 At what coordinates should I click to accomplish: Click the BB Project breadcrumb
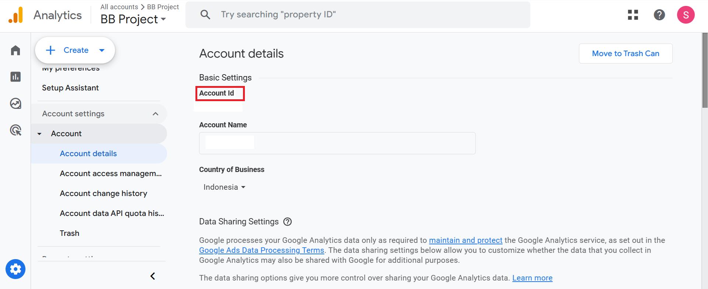point(163,7)
